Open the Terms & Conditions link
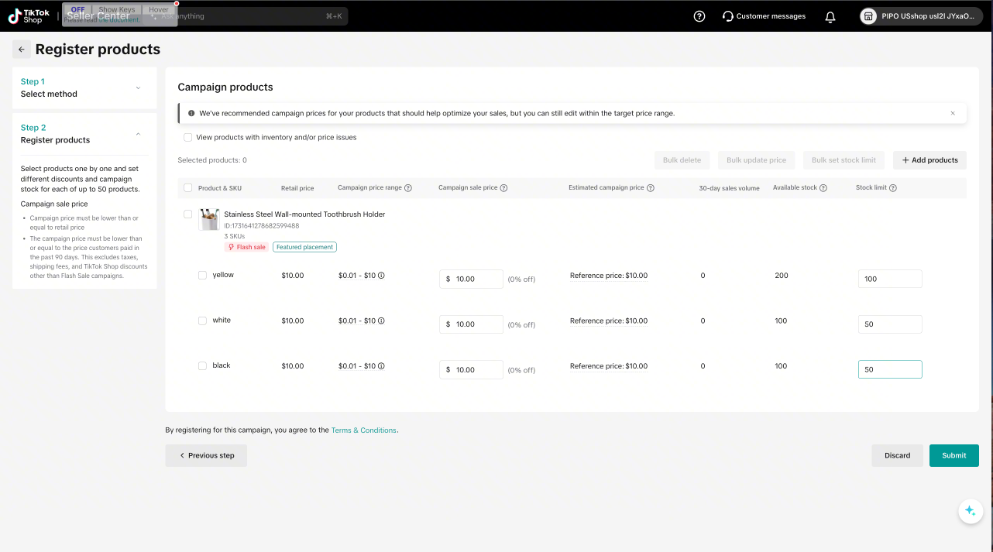This screenshot has width=993, height=552. [364, 430]
